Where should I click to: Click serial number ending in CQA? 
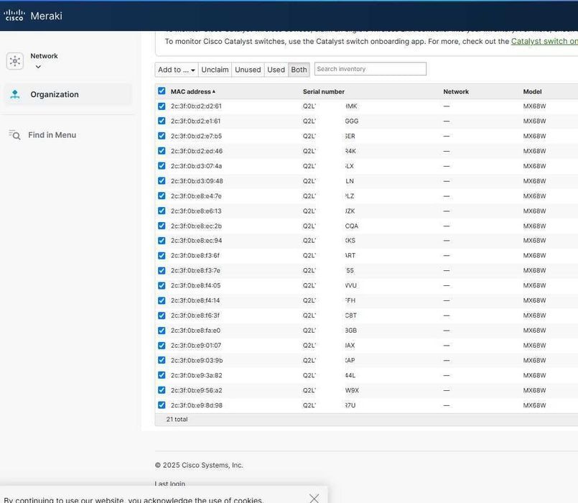(331, 226)
